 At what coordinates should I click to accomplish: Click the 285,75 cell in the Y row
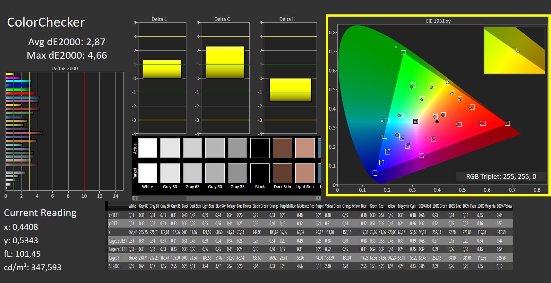tap(143, 232)
